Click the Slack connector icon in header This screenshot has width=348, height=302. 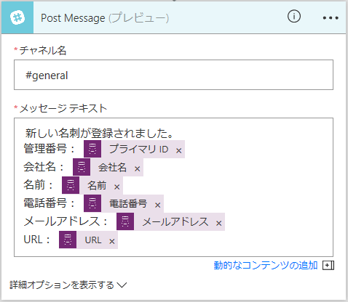17,17
